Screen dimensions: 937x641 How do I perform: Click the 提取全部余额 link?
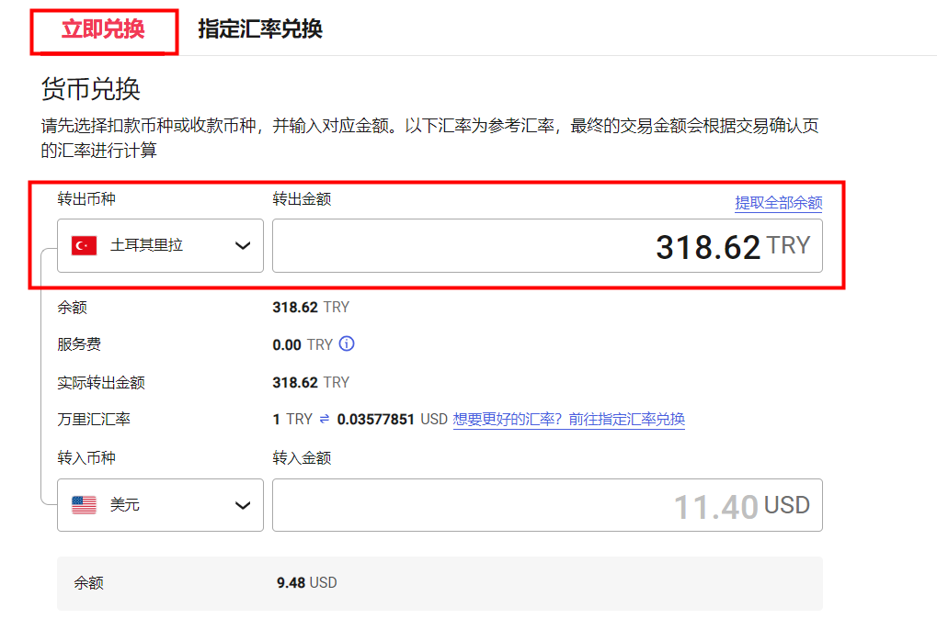point(778,203)
